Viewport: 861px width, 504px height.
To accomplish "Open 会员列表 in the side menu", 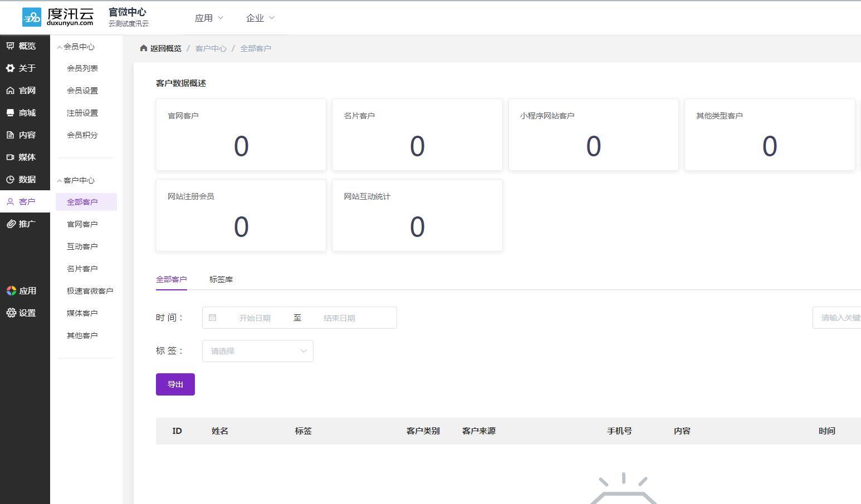I will pos(82,68).
